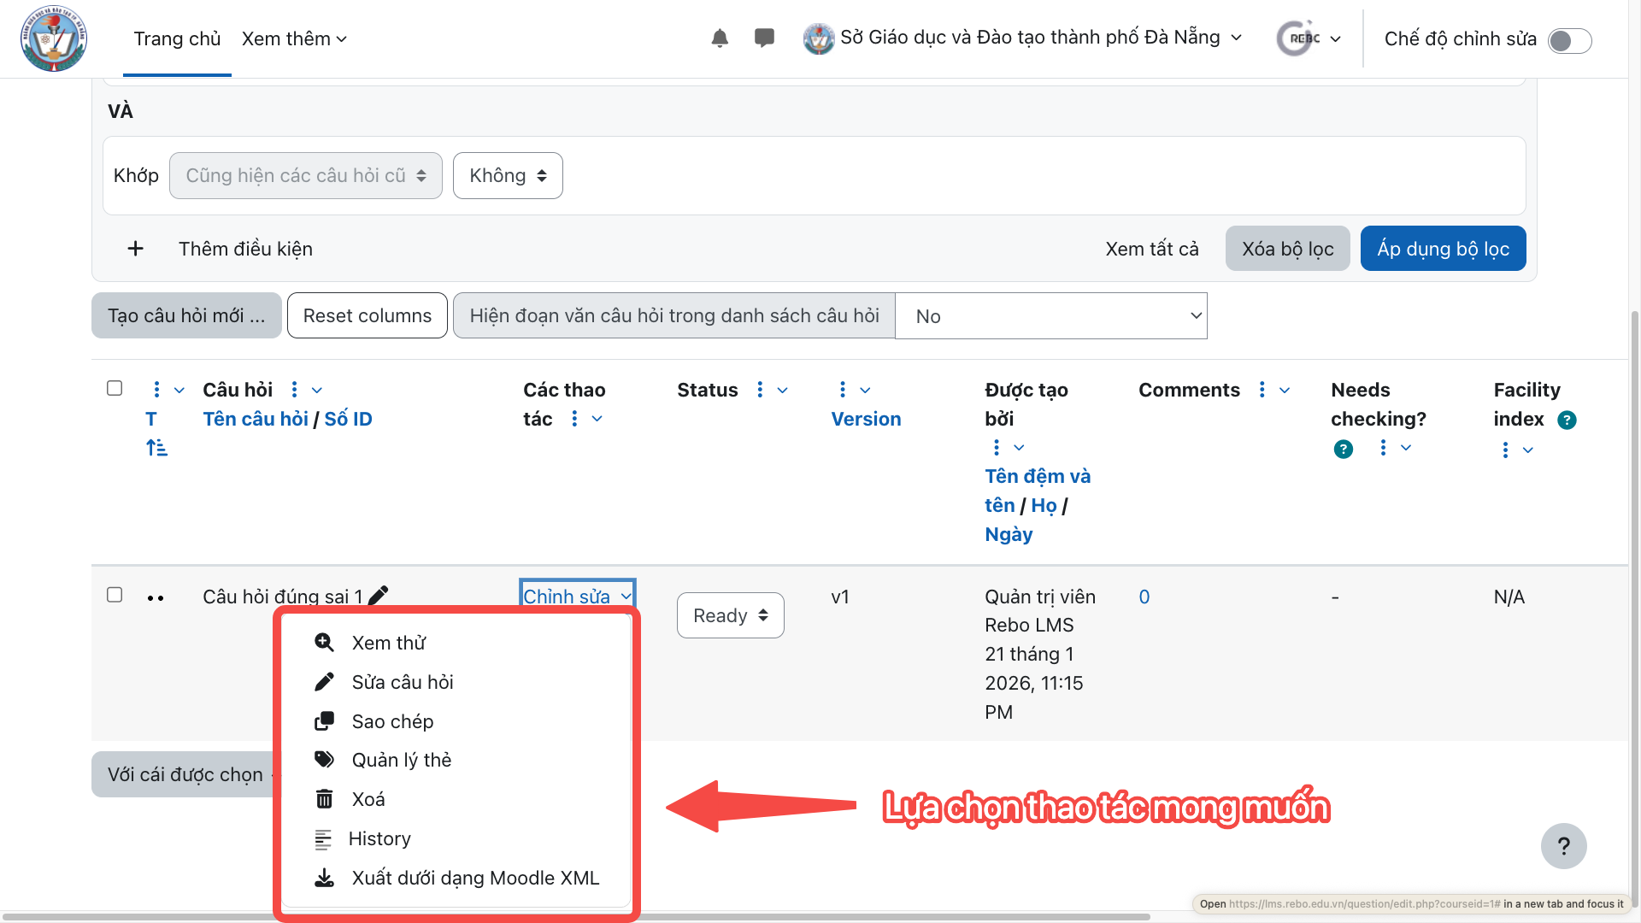The height and width of the screenshot is (923, 1641).
Task: Open the three-dot menu for Câu hỏi column
Action: (x=295, y=390)
